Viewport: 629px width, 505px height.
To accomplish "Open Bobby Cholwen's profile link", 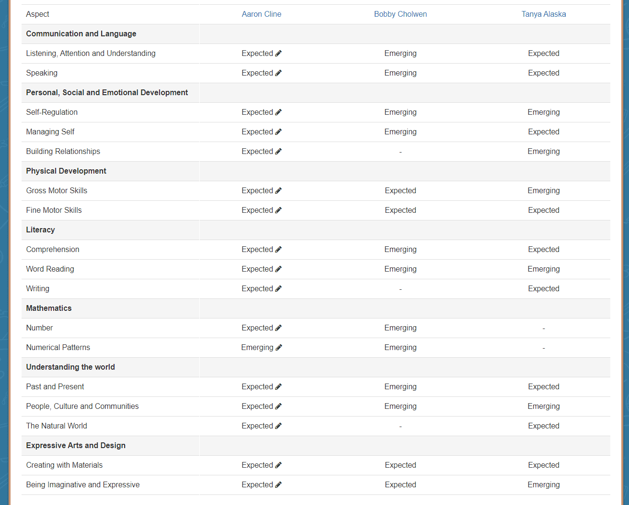I will 400,14.
